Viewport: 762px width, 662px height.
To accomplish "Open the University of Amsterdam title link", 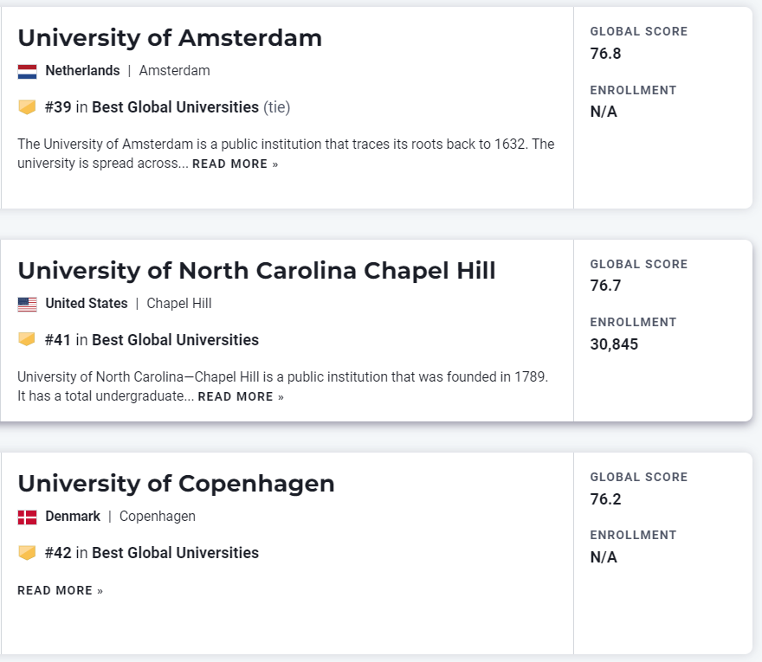I will pyautogui.click(x=170, y=38).
